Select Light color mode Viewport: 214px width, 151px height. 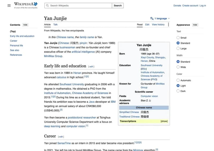pos(178,85)
